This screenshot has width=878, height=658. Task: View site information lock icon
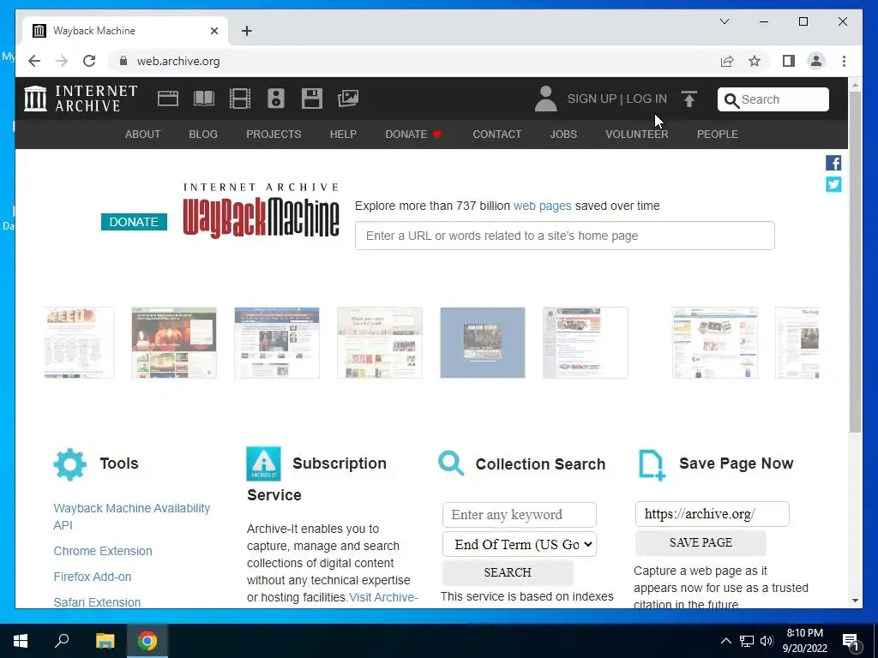123,61
